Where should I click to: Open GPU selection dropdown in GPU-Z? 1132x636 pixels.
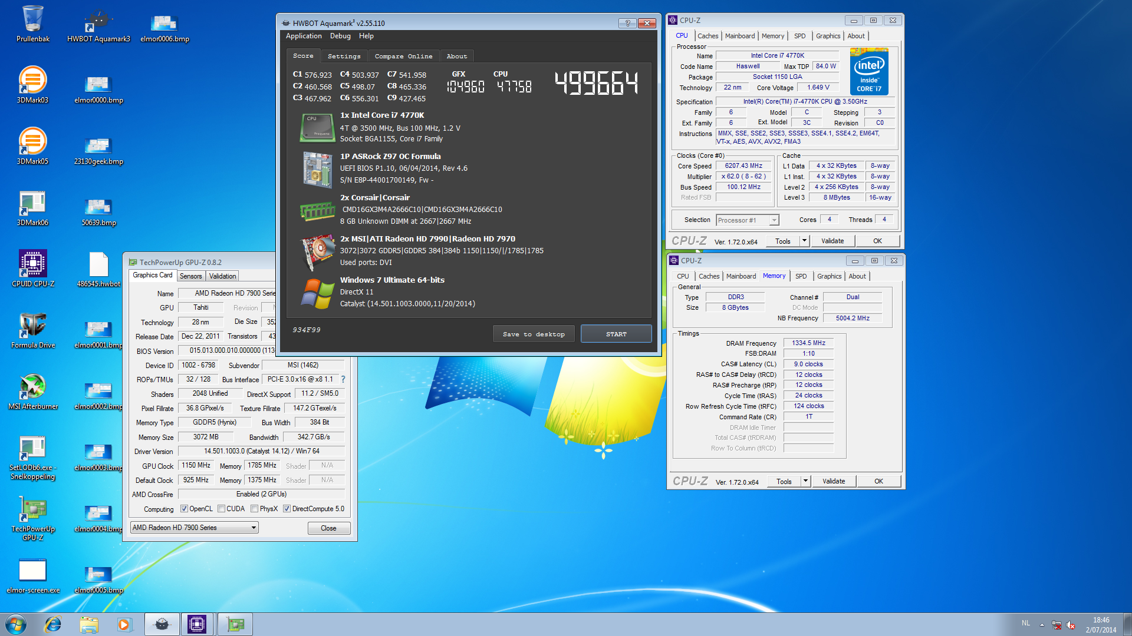coord(195,528)
